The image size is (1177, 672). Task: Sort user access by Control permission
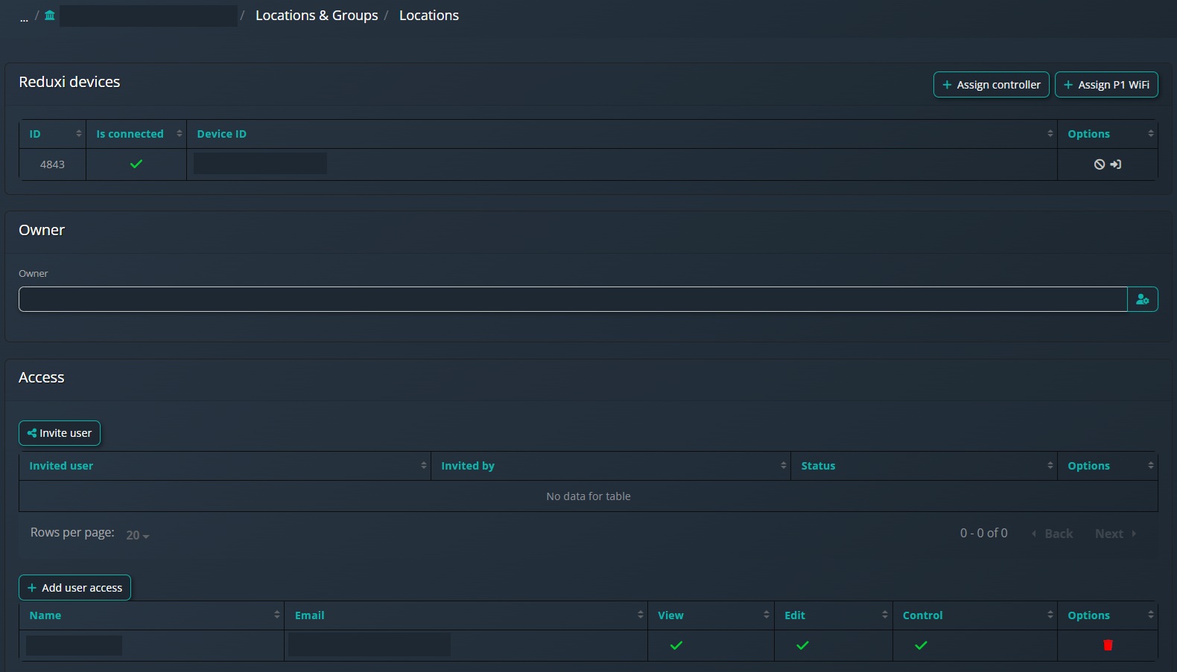click(975, 615)
